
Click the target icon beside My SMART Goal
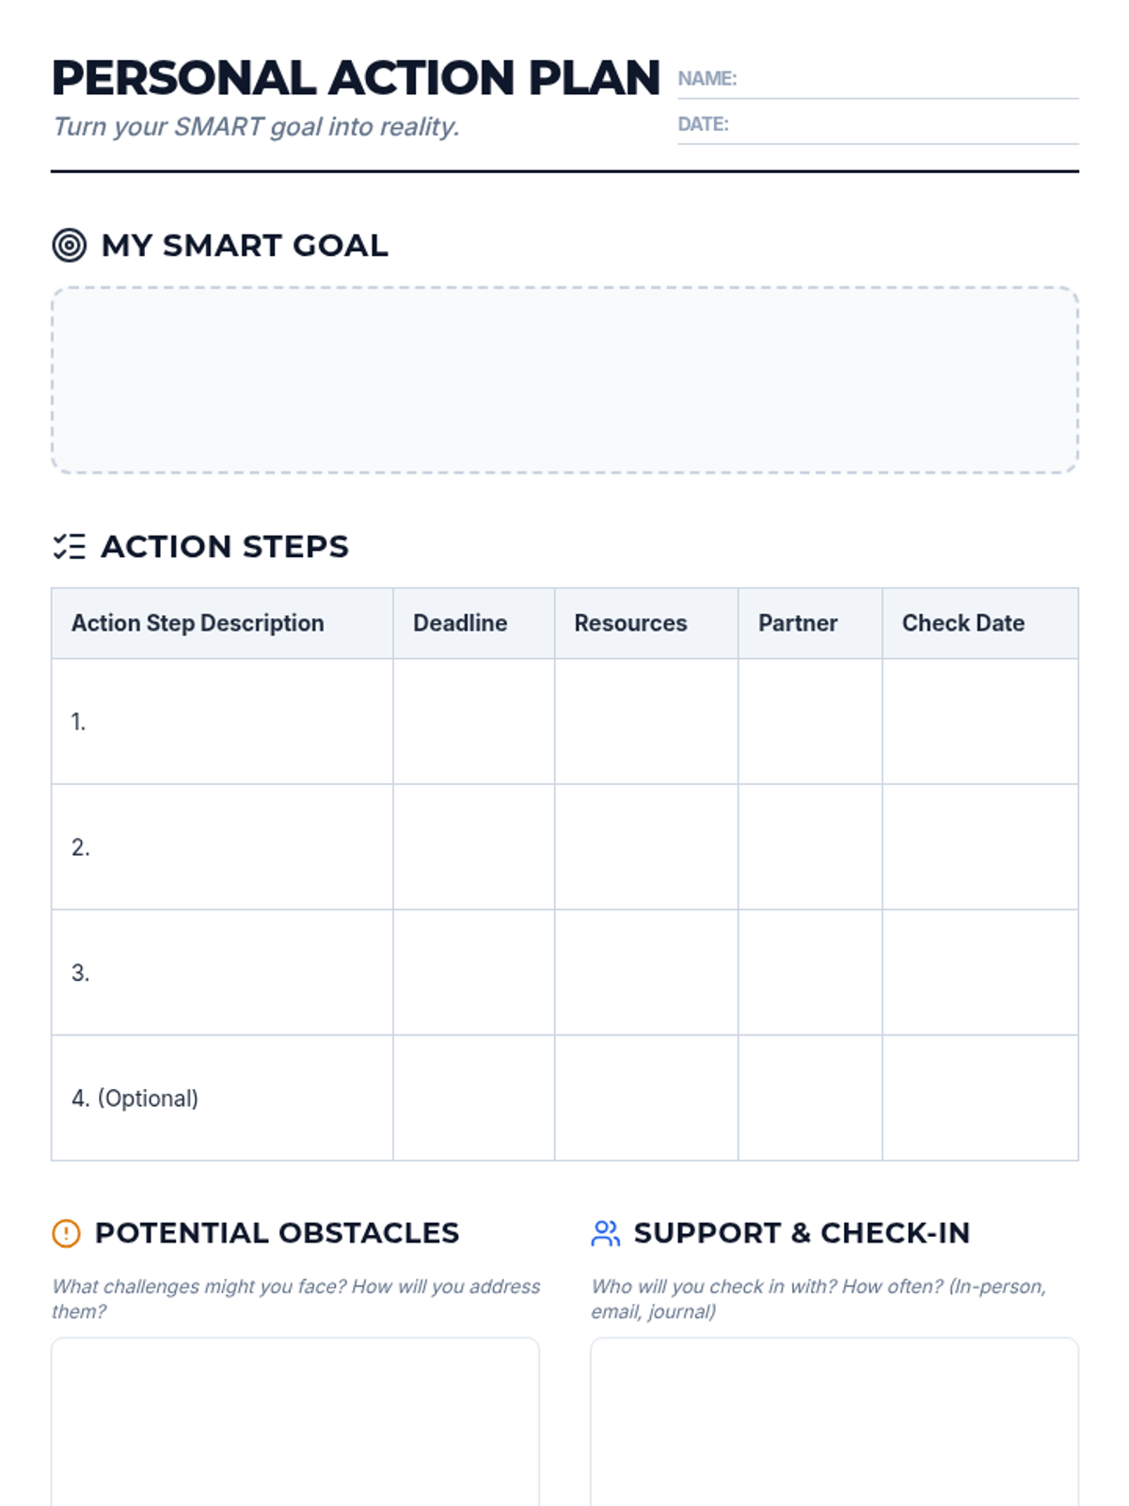[x=69, y=246]
